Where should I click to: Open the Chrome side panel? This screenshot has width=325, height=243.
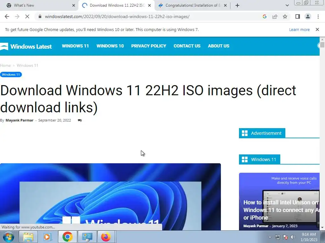298,16
